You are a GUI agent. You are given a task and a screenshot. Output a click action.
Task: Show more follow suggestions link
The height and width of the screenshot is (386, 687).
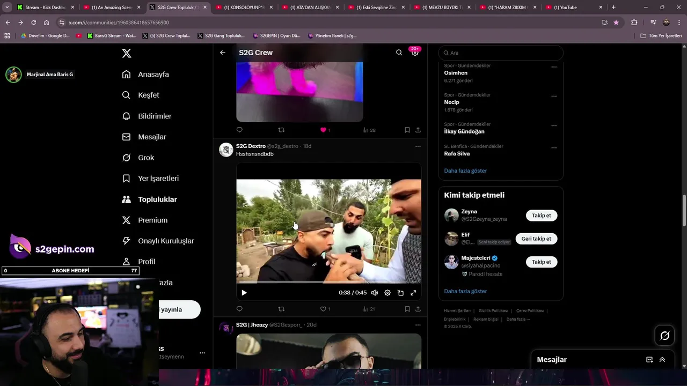(465, 291)
